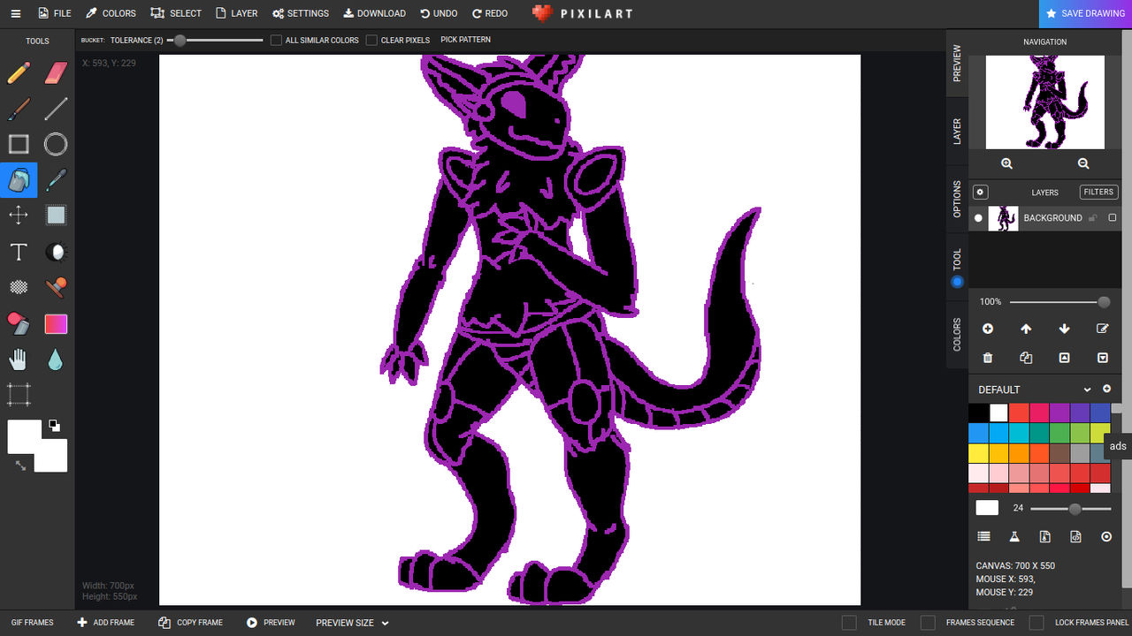
Task: Zoom in on navigation preview
Action: (x=1006, y=163)
